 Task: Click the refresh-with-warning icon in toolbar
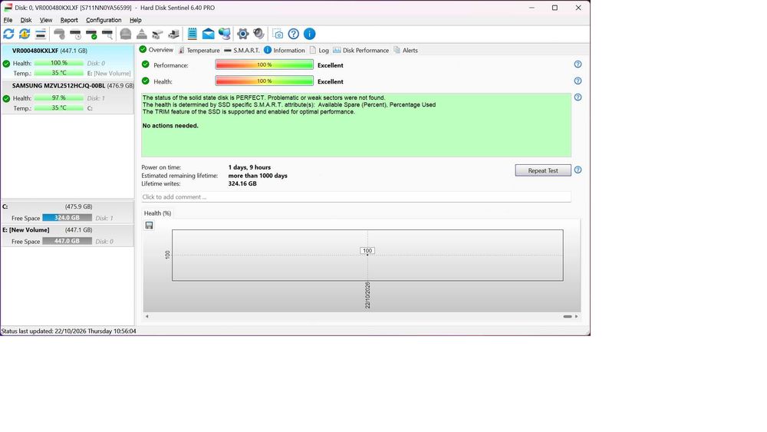click(25, 34)
